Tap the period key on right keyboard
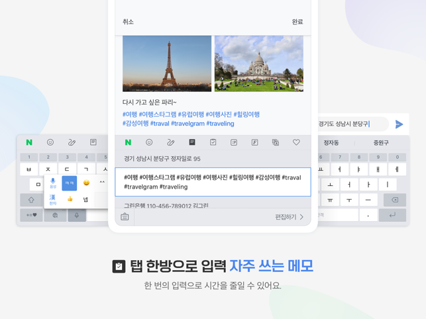The width and height of the screenshot is (426, 319). coord(368,215)
